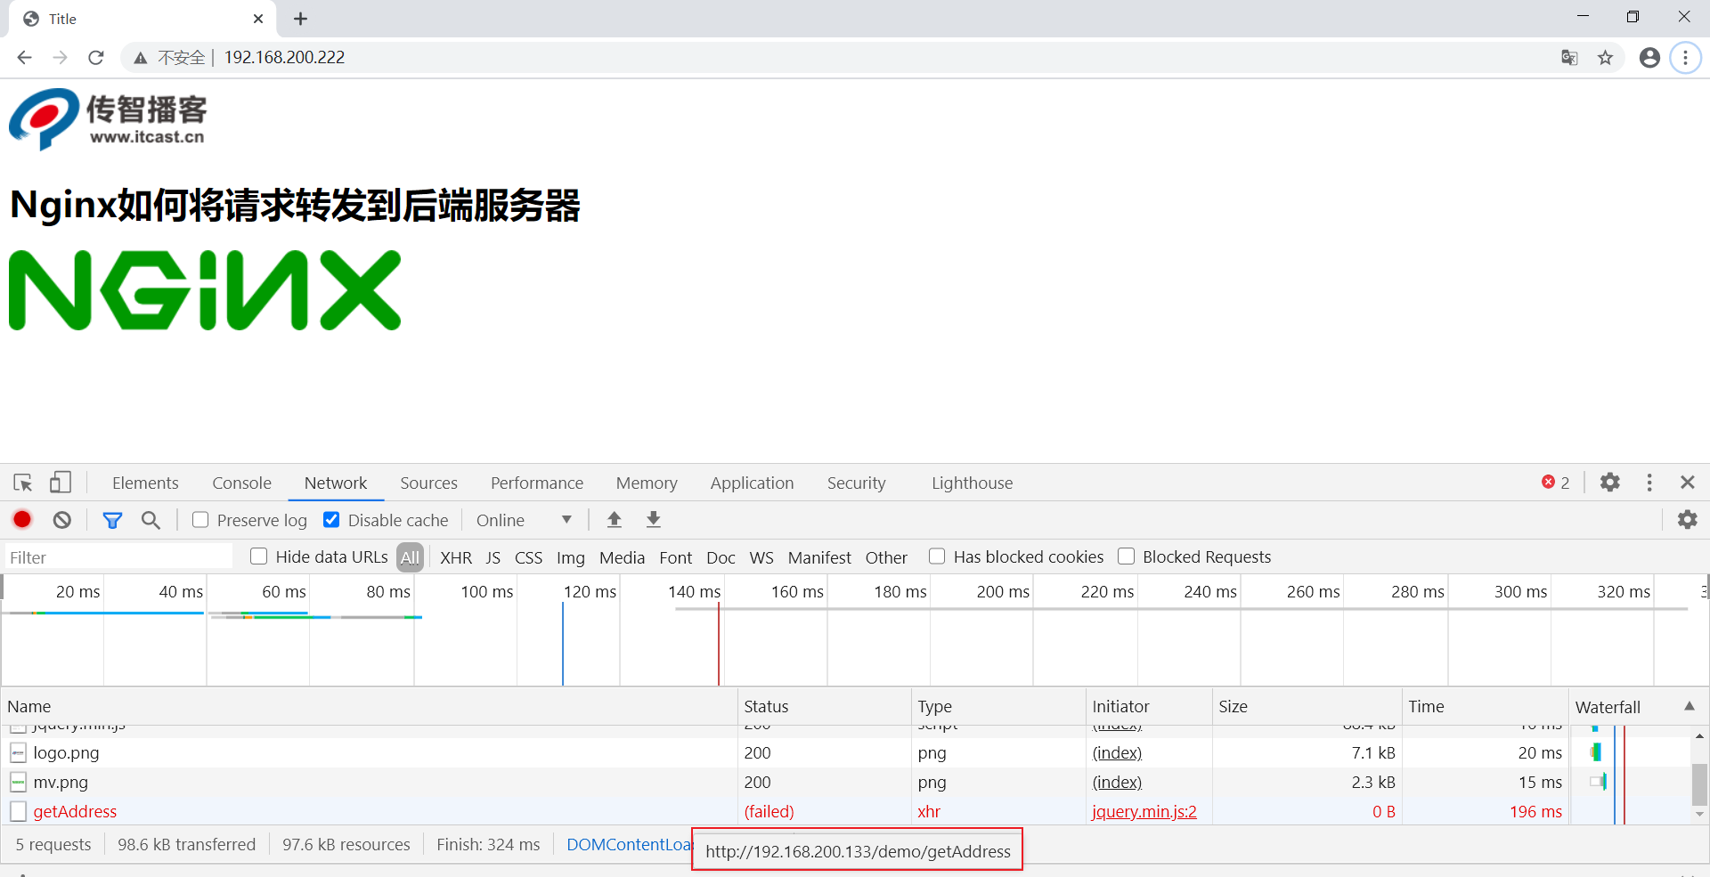Select the Network tab
Screen dimensions: 1710x877
click(336, 483)
